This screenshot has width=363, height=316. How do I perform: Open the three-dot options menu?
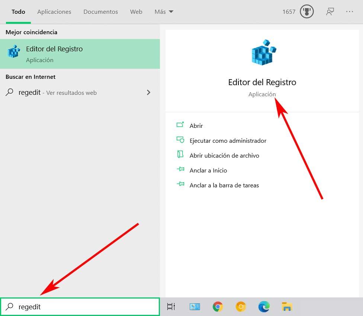coord(349,12)
